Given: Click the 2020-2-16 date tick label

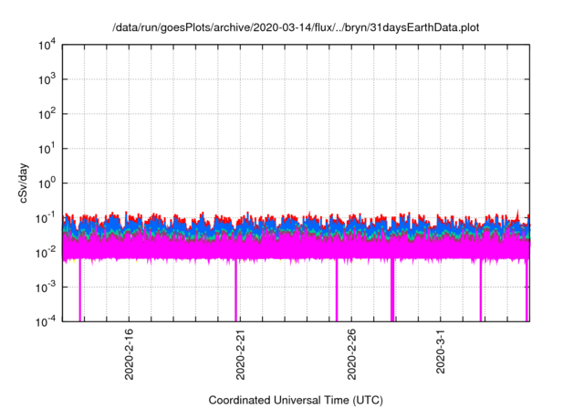Looking at the screenshot, I should pyautogui.click(x=129, y=354).
